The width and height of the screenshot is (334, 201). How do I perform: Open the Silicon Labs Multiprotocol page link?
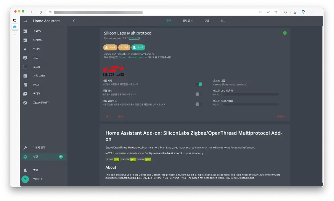[133, 57]
